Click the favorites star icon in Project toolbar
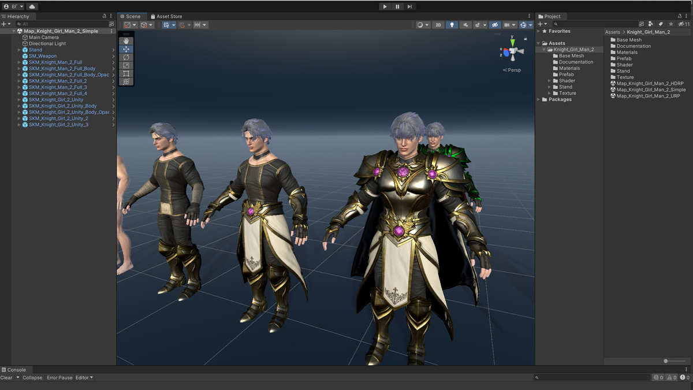 670,24
